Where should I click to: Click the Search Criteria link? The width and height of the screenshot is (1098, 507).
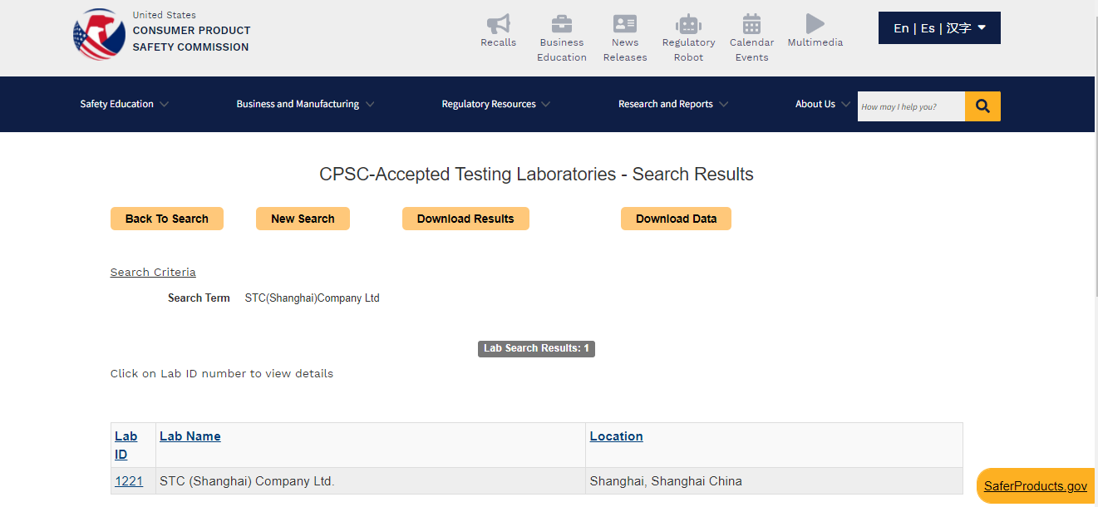click(153, 272)
